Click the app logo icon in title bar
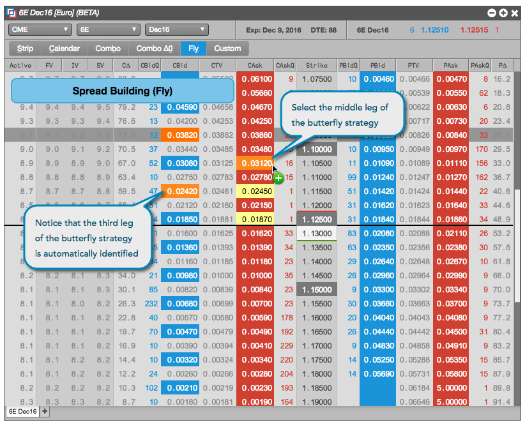525x427 pixels. (x=11, y=13)
